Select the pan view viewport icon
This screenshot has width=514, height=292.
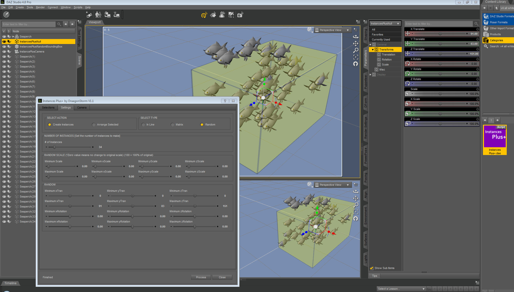pos(355,44)
